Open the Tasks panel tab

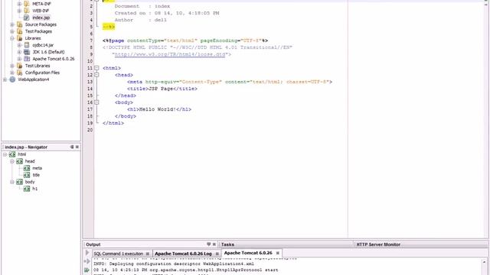pos(227,244)
